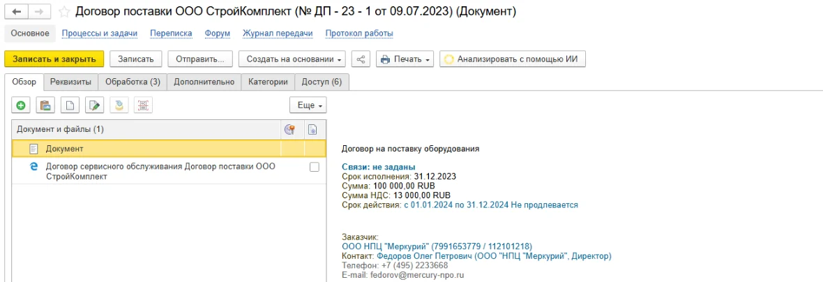Edit the file with the pencil icon

94,105
